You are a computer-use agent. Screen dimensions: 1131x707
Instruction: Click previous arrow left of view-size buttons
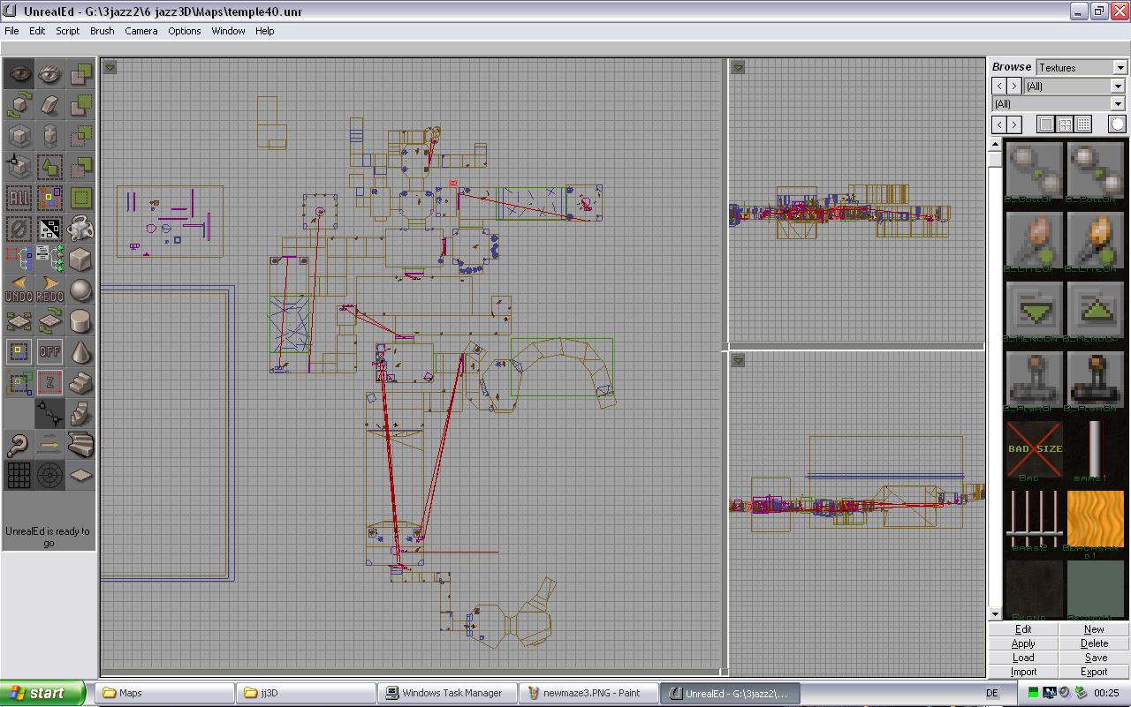(x=998, y=124)
